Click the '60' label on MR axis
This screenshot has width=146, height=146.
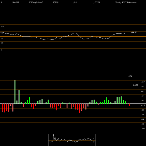point(142,91)
